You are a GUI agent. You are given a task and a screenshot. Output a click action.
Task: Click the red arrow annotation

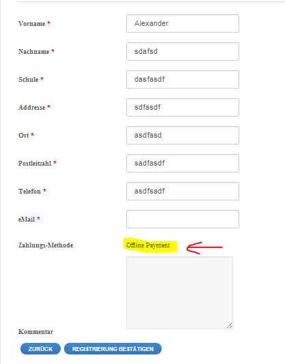[x=205, y=247]
